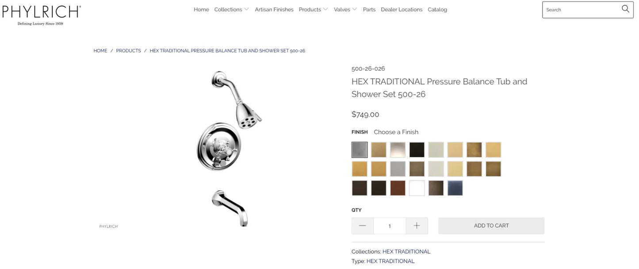Click the Add to Cart button
The height and width of the screenshot is (269, 639).
(x=491, y=226)
